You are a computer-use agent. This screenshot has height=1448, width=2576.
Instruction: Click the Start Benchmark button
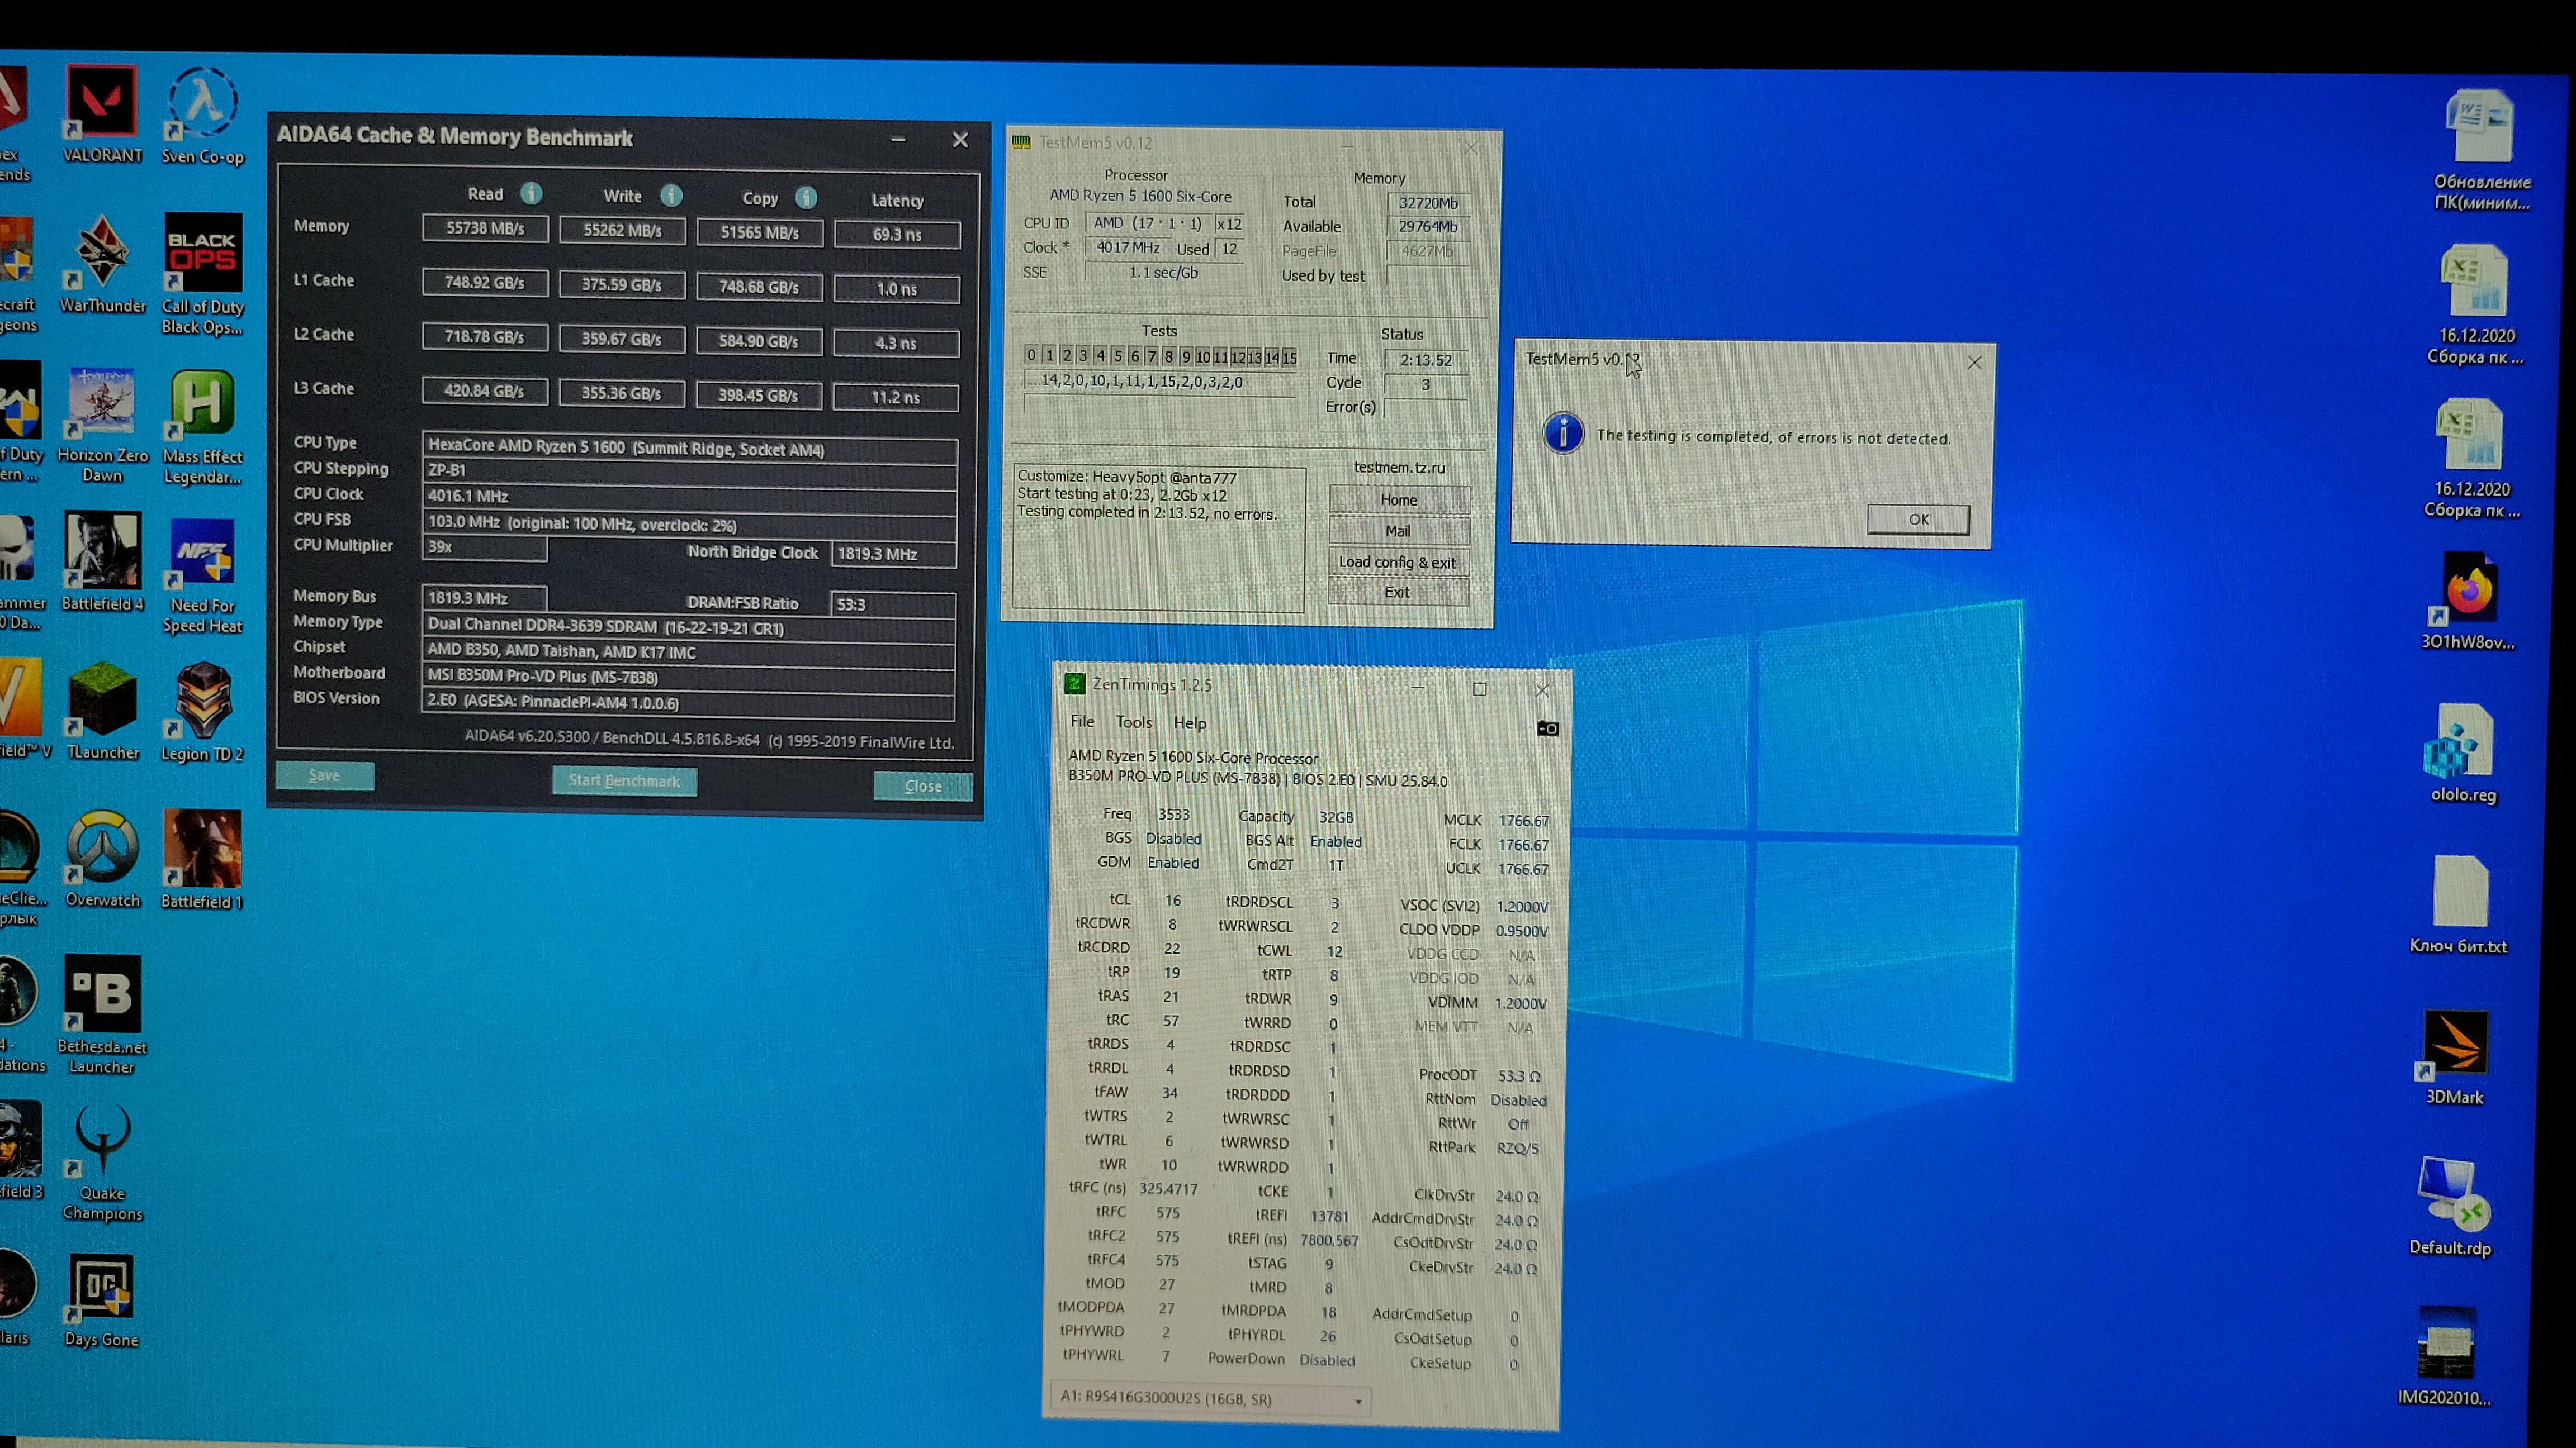(624, 780)
